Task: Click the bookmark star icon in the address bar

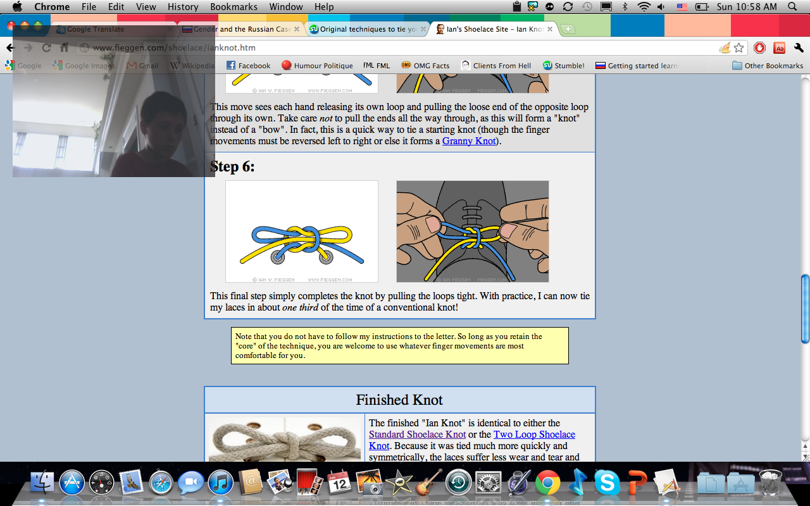Action: tap(738, 47)
